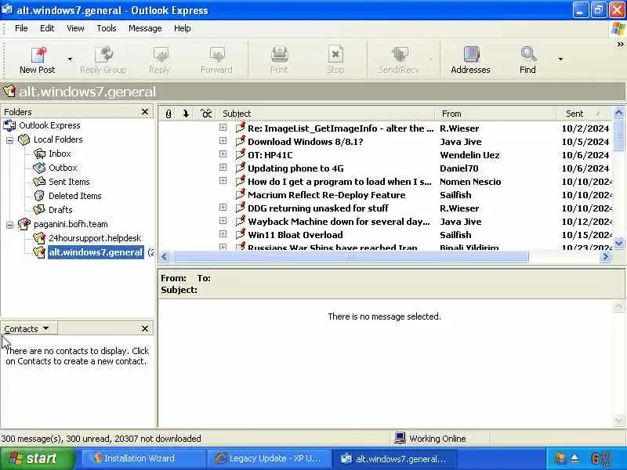Click the Find magnifier icon
Image resolution: width=627 pixels, height=470 pixels.
tap(527, 54)
